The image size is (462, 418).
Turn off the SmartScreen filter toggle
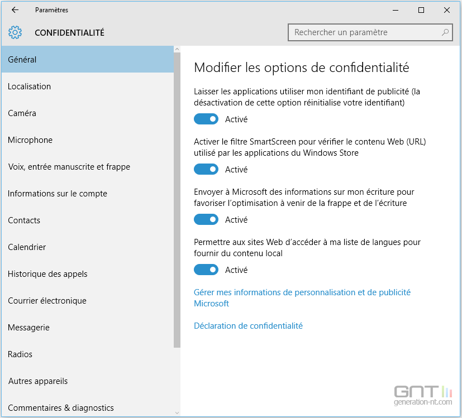click(206, 169)
